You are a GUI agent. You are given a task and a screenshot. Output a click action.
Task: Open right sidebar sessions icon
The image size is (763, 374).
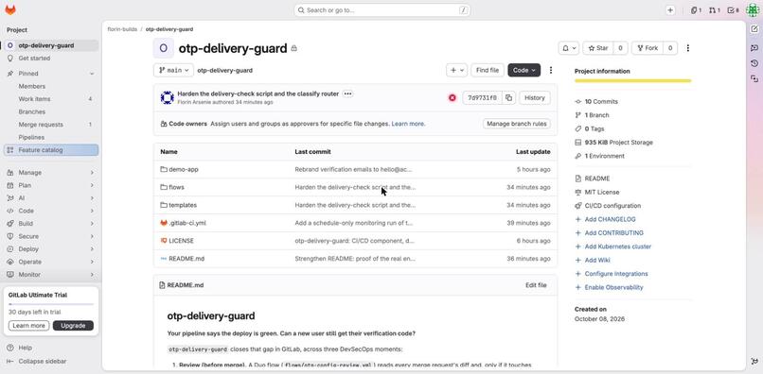tap(754, 78)
